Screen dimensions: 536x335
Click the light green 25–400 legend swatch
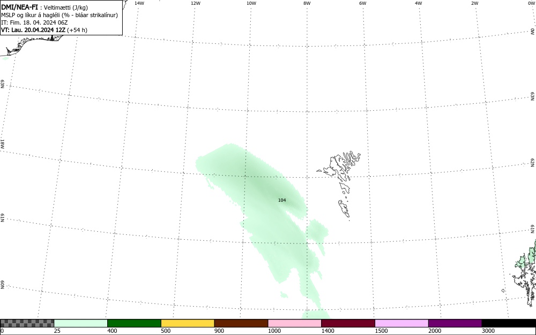click(81, 323)
